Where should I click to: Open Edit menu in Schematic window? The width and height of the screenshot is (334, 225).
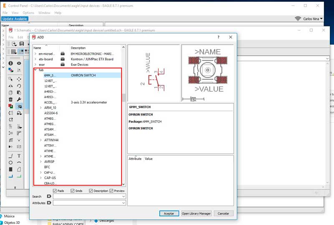(x=20, y=37)
